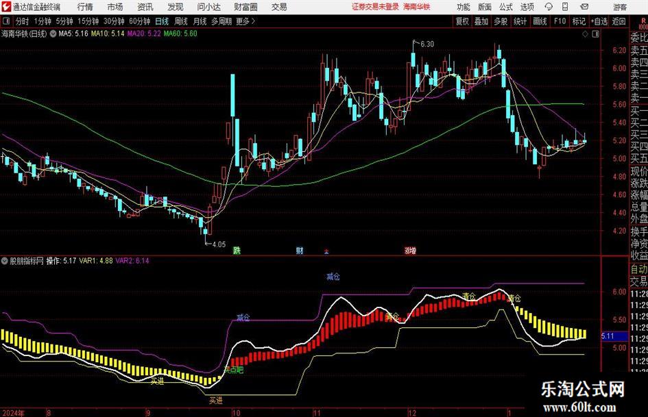
Task: Select the 日线 daily period
Action: [162, 21]
